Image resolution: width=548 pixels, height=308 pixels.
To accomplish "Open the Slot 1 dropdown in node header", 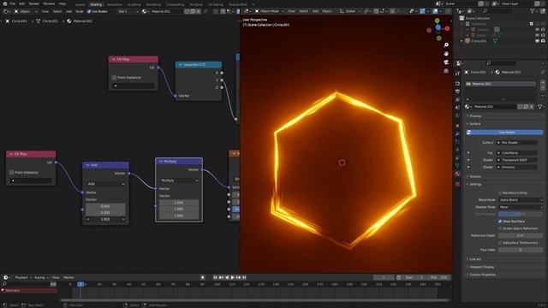I will tap(128, 11).
